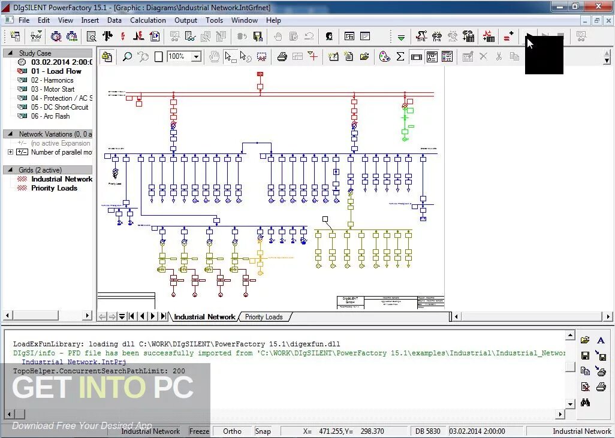The image size is (615, 438).
Task: Click the Industrial Network grid entry
Action: (62, 179)
